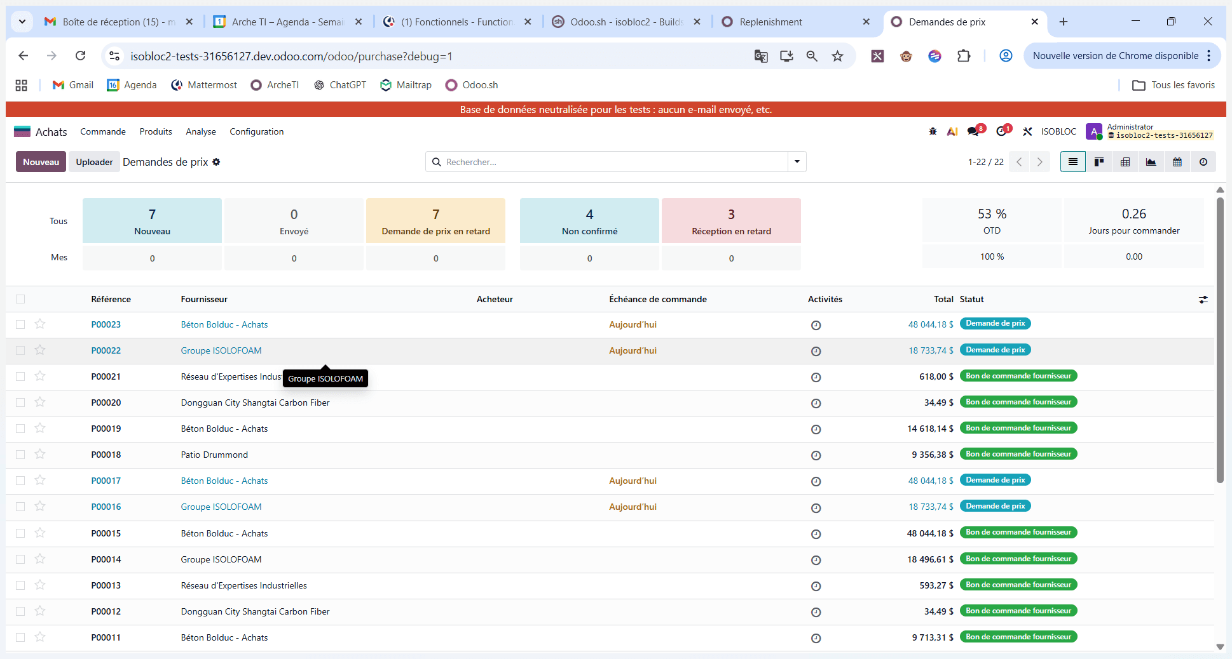Tick the checkbox for P00016
Viewport: 1232px width, 659px height.
tap(20, 507)
